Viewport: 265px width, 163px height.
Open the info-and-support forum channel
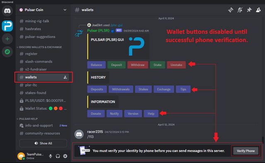pyautogui.click(x=43, y=125)
